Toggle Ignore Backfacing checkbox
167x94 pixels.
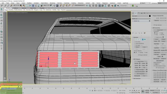(135, 44)
